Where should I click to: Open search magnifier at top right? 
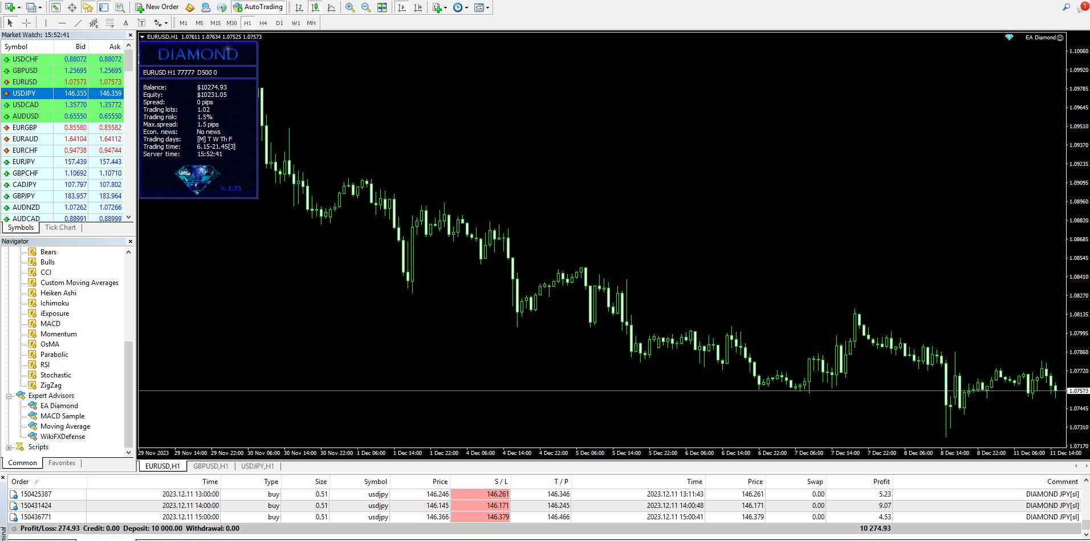[x=1066, y=7]
